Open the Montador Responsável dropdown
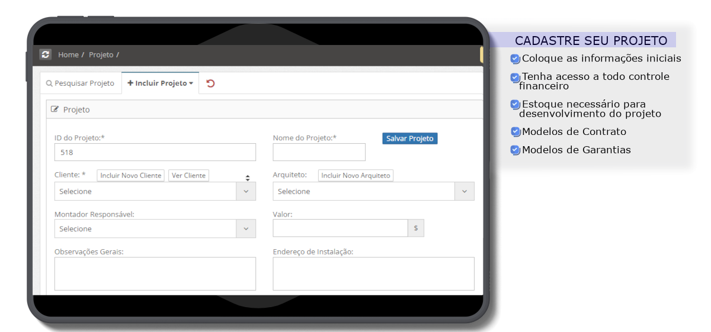The image size is (711, 332). pyautogui.click(x=155, y=228)
